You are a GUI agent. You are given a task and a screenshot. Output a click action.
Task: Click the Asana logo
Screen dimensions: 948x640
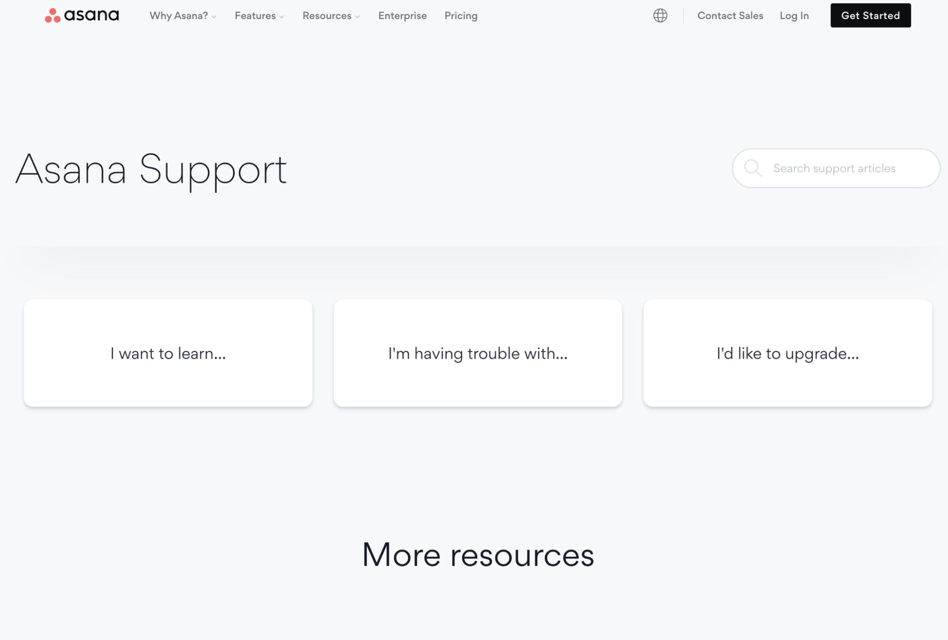pyautogui.click(x=82, y=15)
